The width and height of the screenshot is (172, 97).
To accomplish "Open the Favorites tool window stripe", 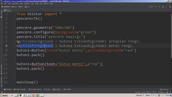I will pyautogui.click(x=1, y=70).
